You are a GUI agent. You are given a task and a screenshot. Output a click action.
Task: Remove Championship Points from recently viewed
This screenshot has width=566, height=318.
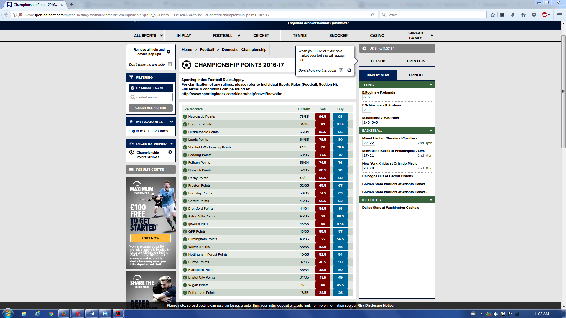(x=170, y=152)
